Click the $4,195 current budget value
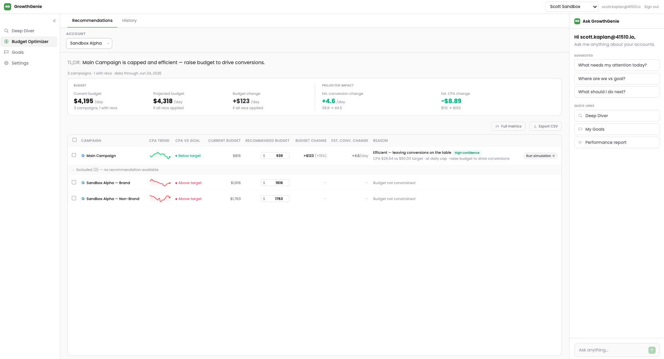Screen dimensions: 664x359 pyautogui.click(x=83, y=101)
